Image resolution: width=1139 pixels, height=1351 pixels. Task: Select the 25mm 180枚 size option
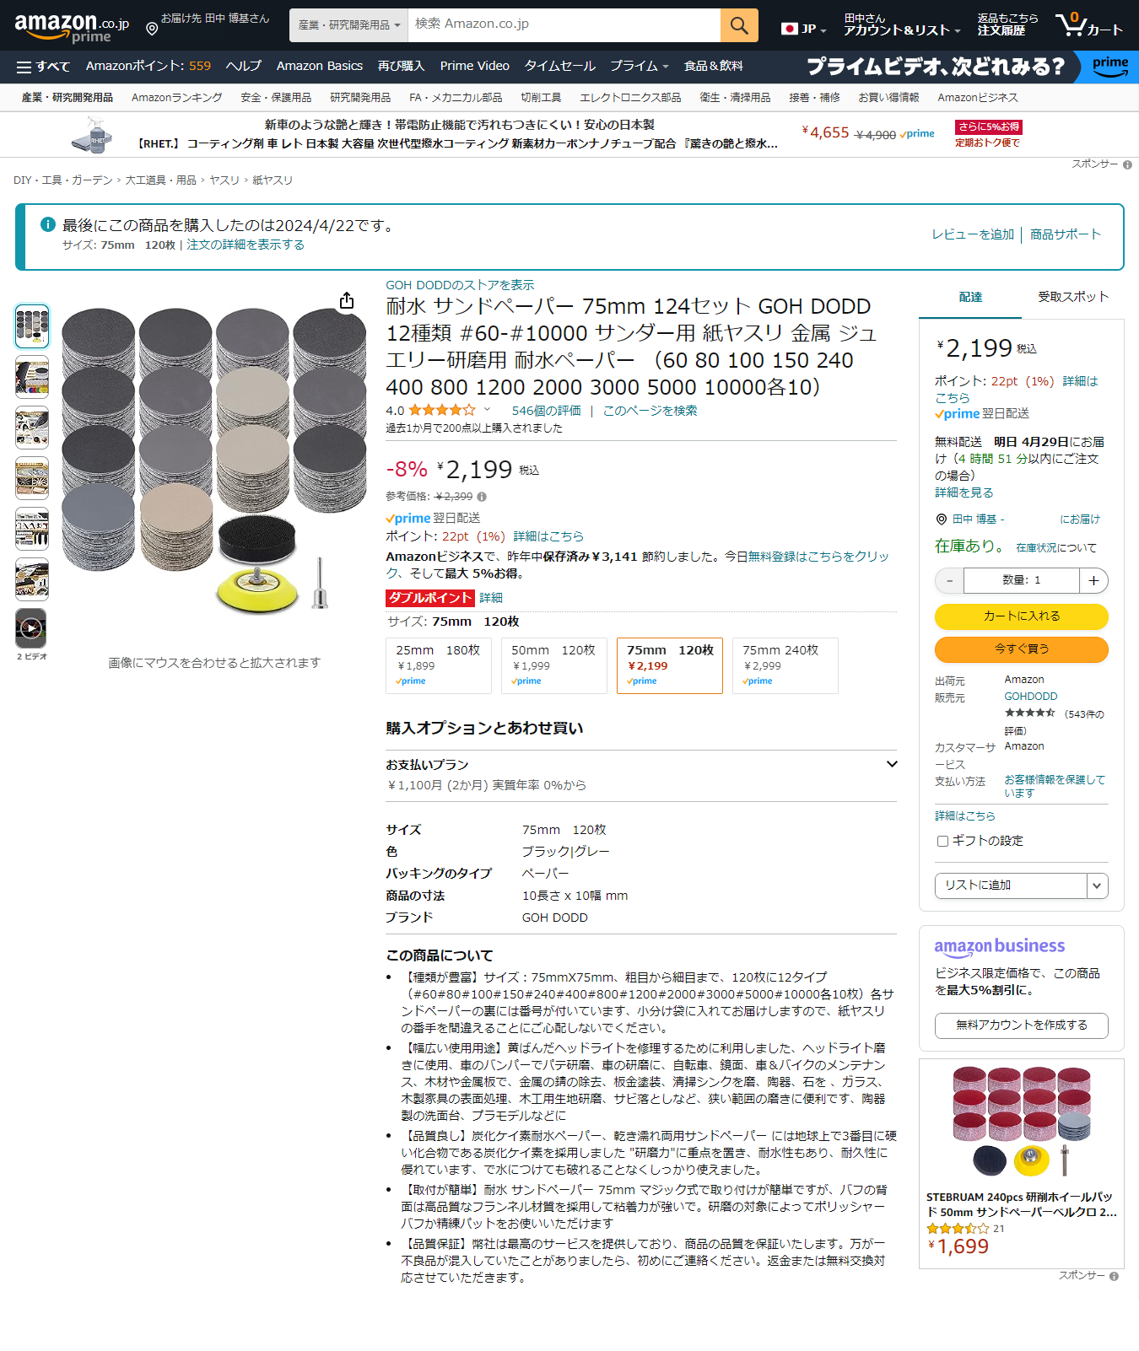click(x=438, y=665)
